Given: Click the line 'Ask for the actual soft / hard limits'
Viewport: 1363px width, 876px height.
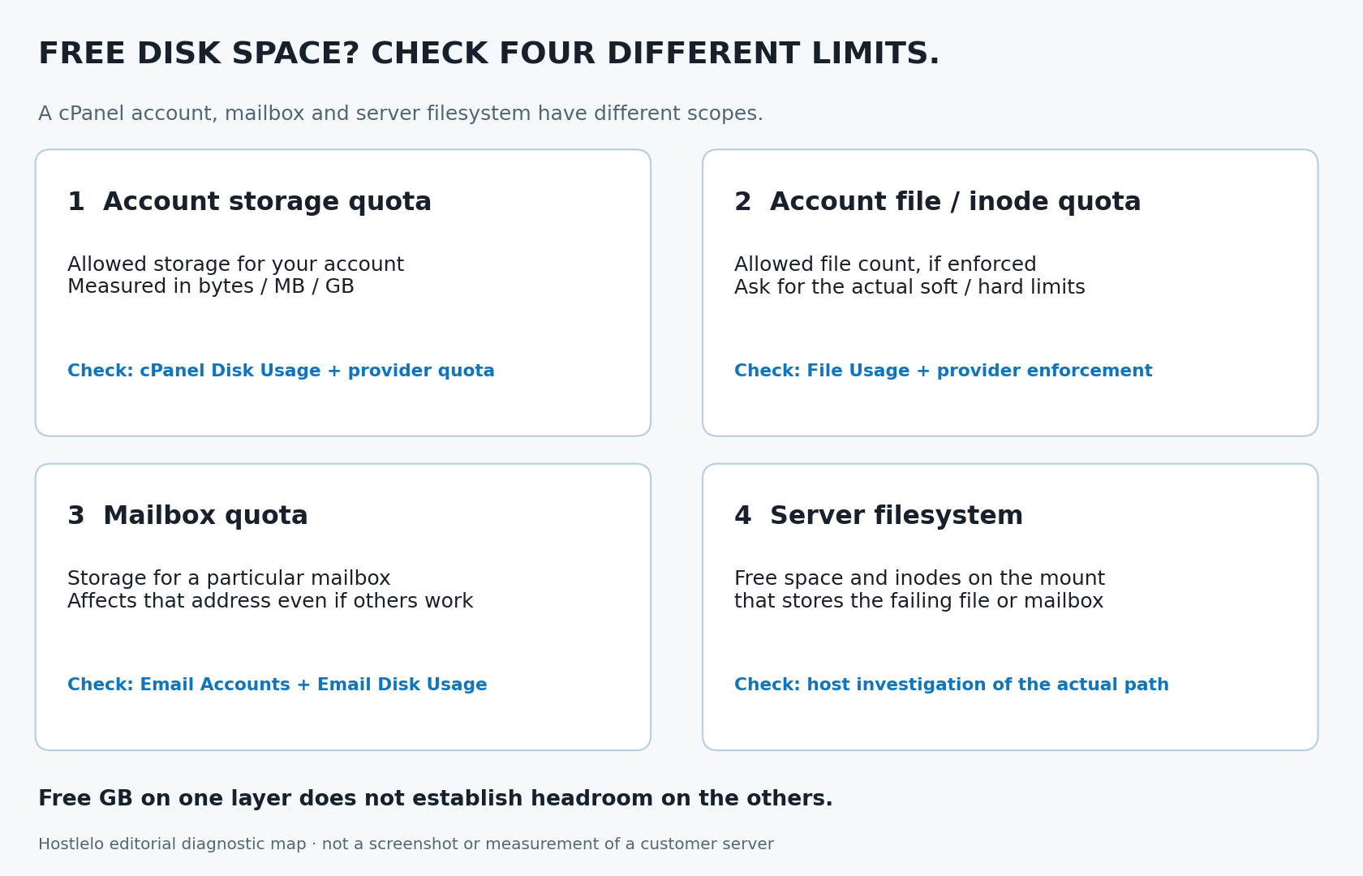Looking at the screenshot, I should pos(909,287).
